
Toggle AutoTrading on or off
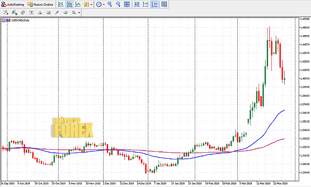tap(13, 4)
